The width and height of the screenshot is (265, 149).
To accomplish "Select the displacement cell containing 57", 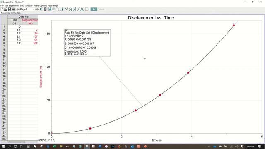I will coord(29,36).
